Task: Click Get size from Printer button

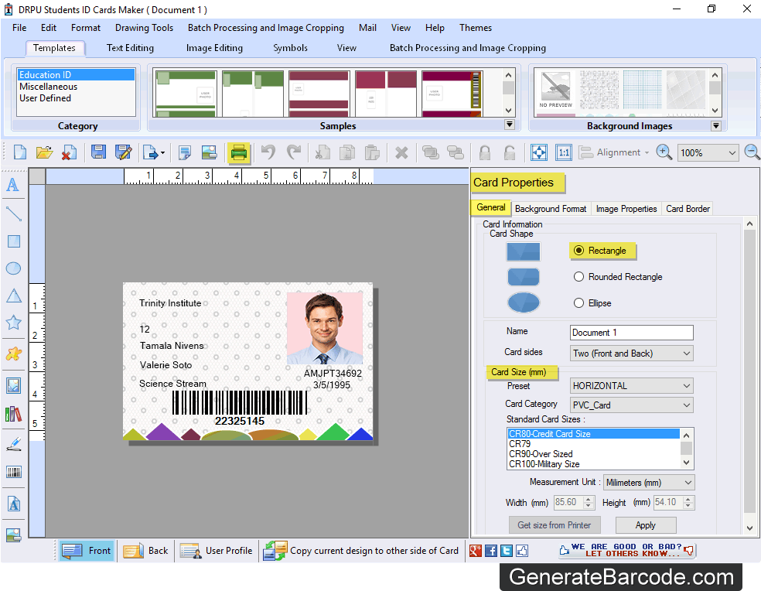Action: coord(555,525)
